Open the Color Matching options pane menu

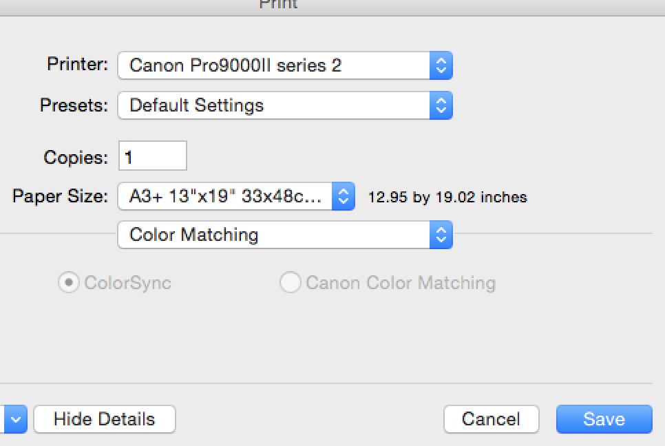point(274,235)
